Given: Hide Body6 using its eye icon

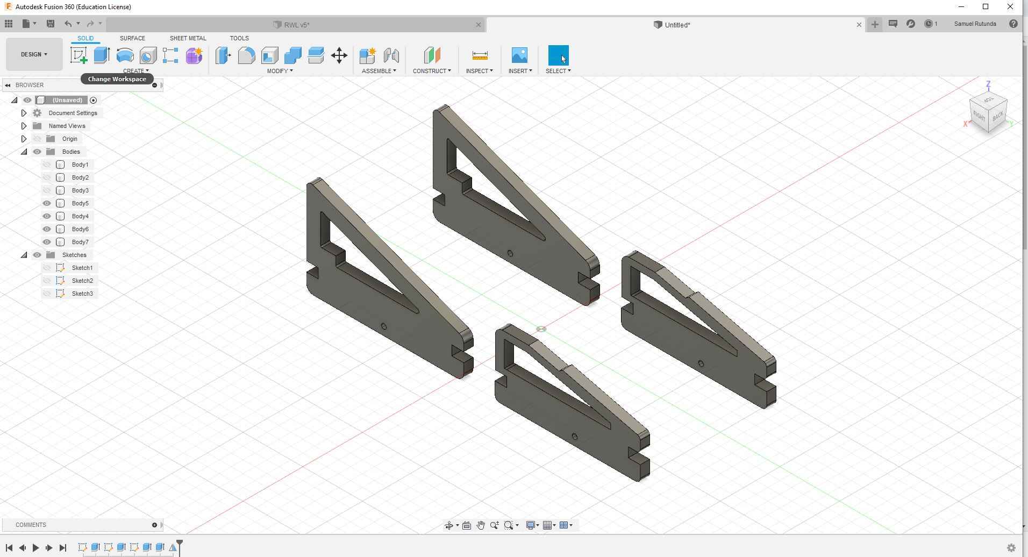Looking at the screenshot, I should 47,229.
